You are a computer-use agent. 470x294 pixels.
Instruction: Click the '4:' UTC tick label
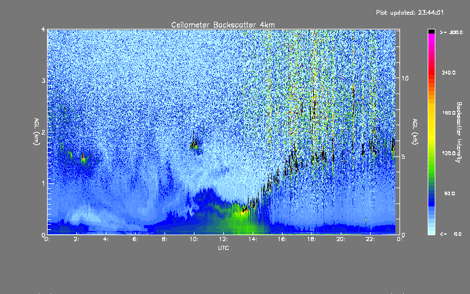(106, 239)
